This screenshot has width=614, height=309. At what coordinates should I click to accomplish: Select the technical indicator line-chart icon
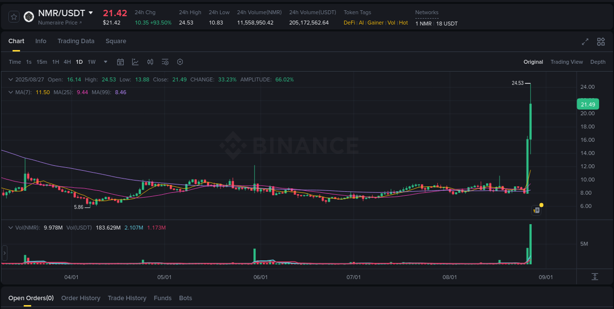135,62
